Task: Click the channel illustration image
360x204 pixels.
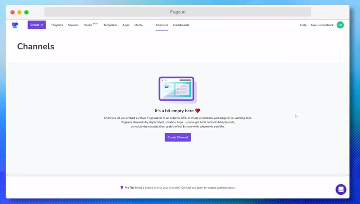Action: (x=177, y=90)
